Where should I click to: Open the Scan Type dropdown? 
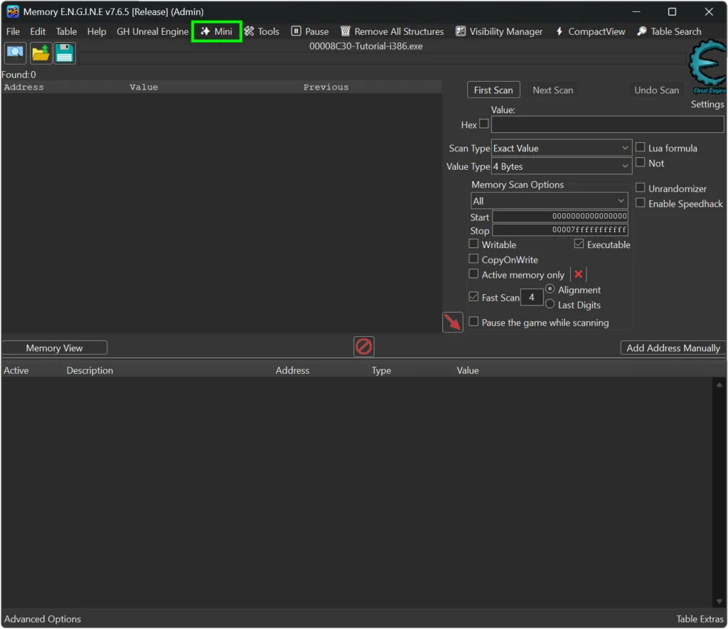(x=562, y=148)
